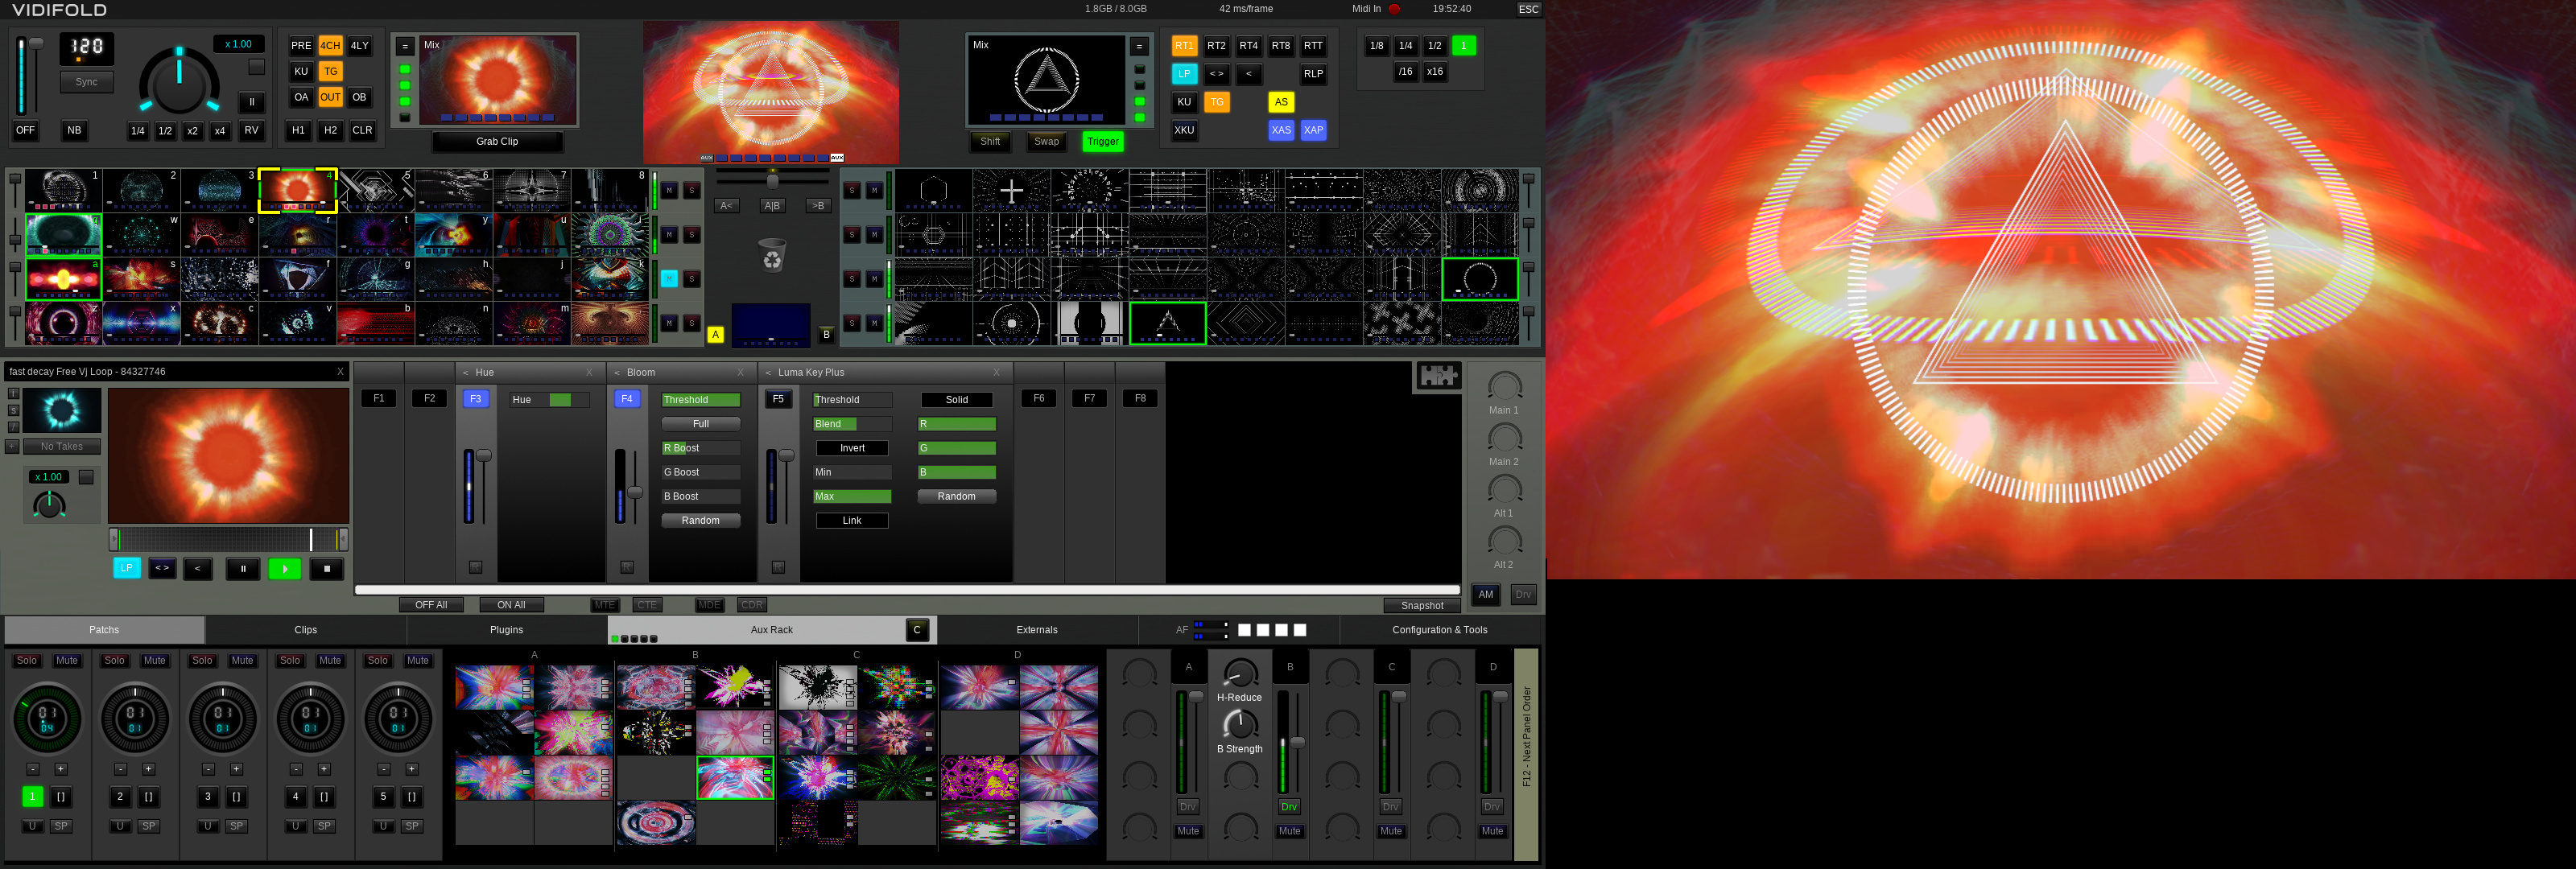
Task: Click the No Takes dropdown
Action: (x=62, y=447)
